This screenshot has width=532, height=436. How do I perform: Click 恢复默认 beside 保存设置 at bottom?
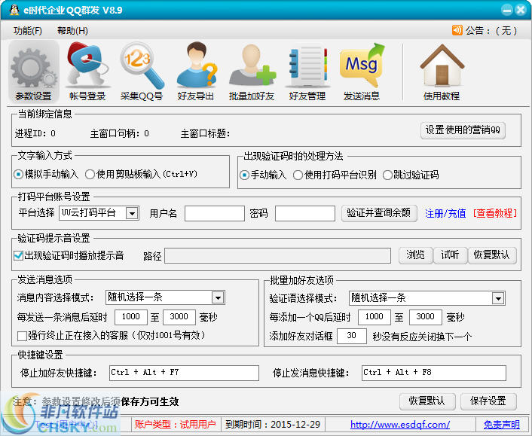(x=427, y=401)
